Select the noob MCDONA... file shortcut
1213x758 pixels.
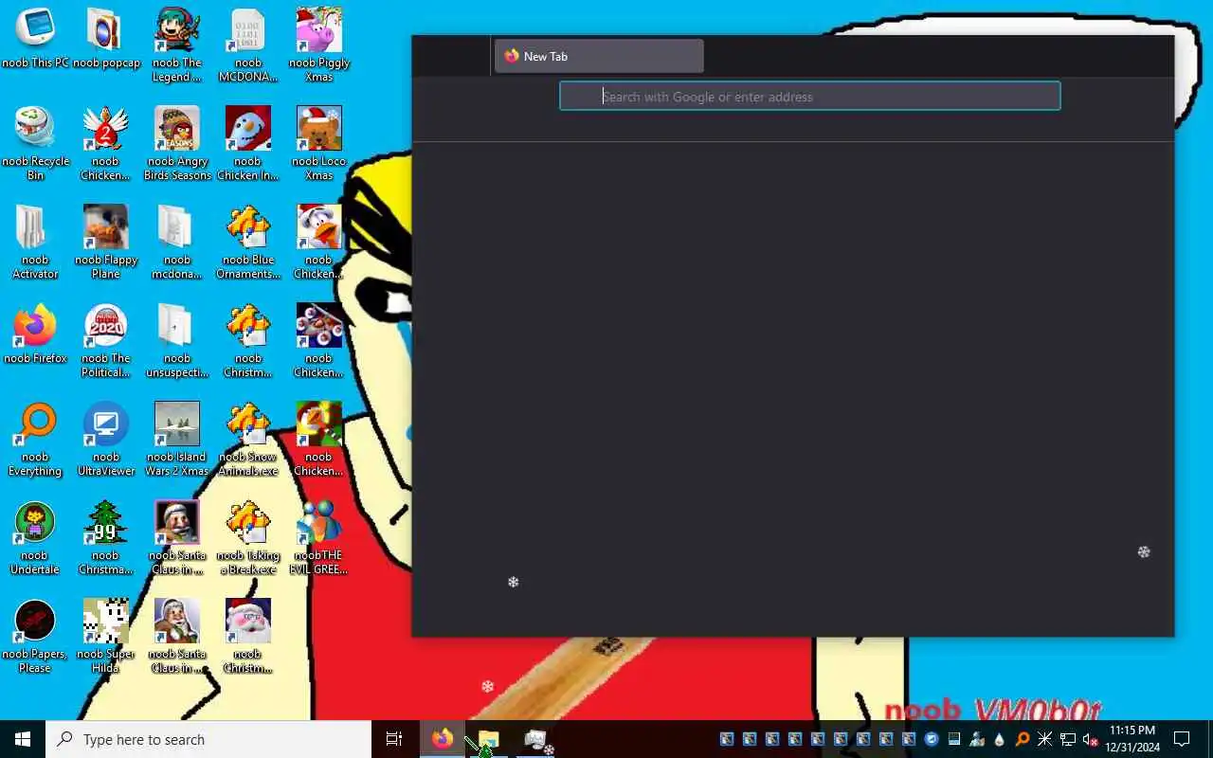[248, 45]
